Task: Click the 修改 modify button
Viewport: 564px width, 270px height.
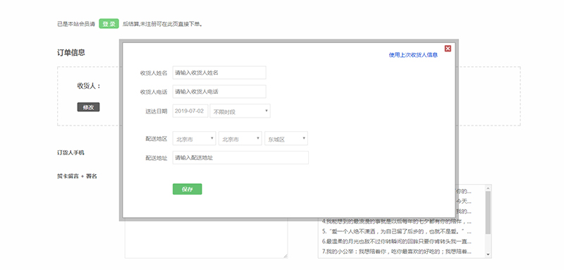Action: [x=89, y=107]
